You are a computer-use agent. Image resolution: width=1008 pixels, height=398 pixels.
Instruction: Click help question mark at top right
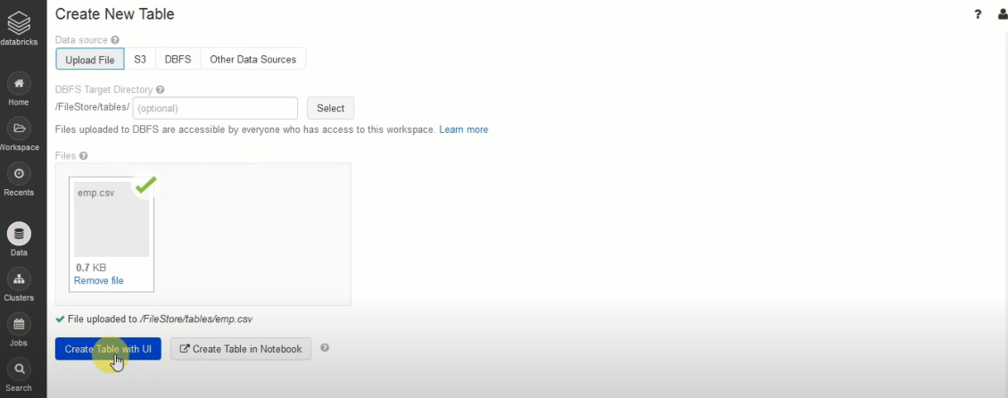978,14
